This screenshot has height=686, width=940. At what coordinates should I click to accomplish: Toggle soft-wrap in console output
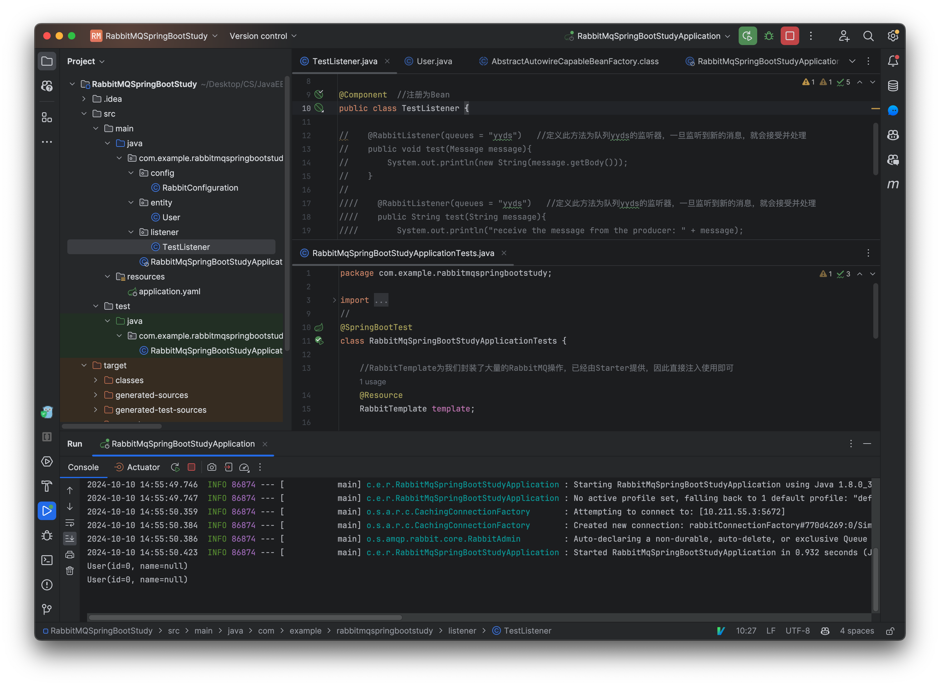(70, 523)
